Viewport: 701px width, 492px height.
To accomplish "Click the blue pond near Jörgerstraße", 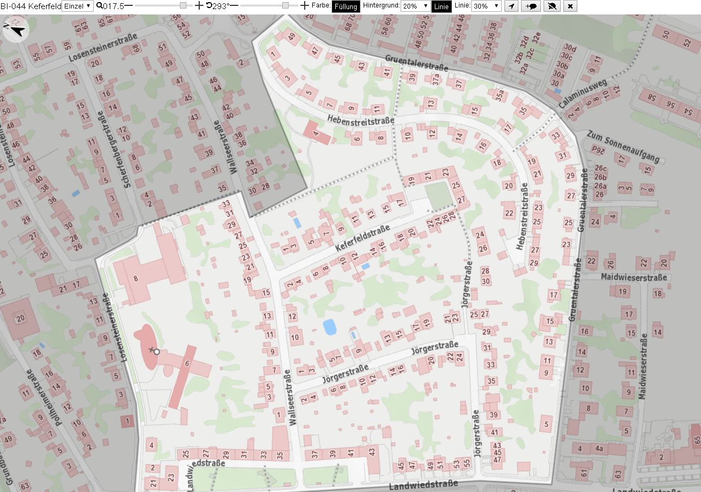I will coord(329,327).
